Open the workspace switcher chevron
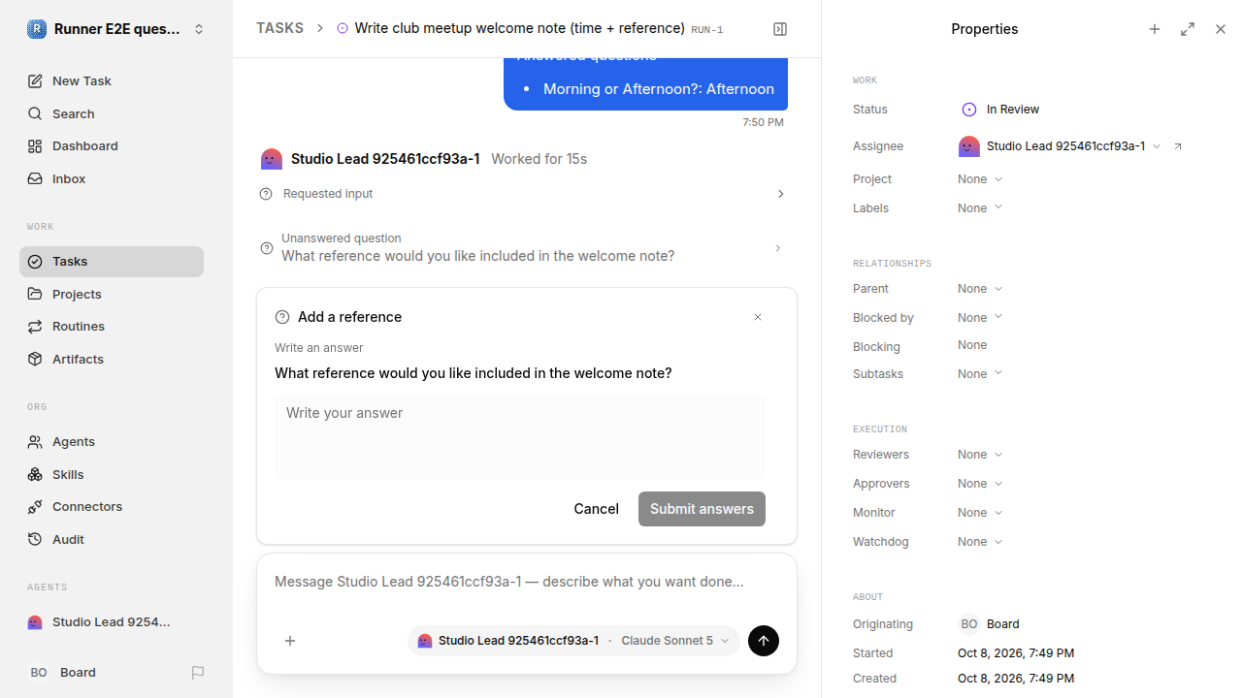The height and width of the screenshot is (698, 1242). click(199, 29)
